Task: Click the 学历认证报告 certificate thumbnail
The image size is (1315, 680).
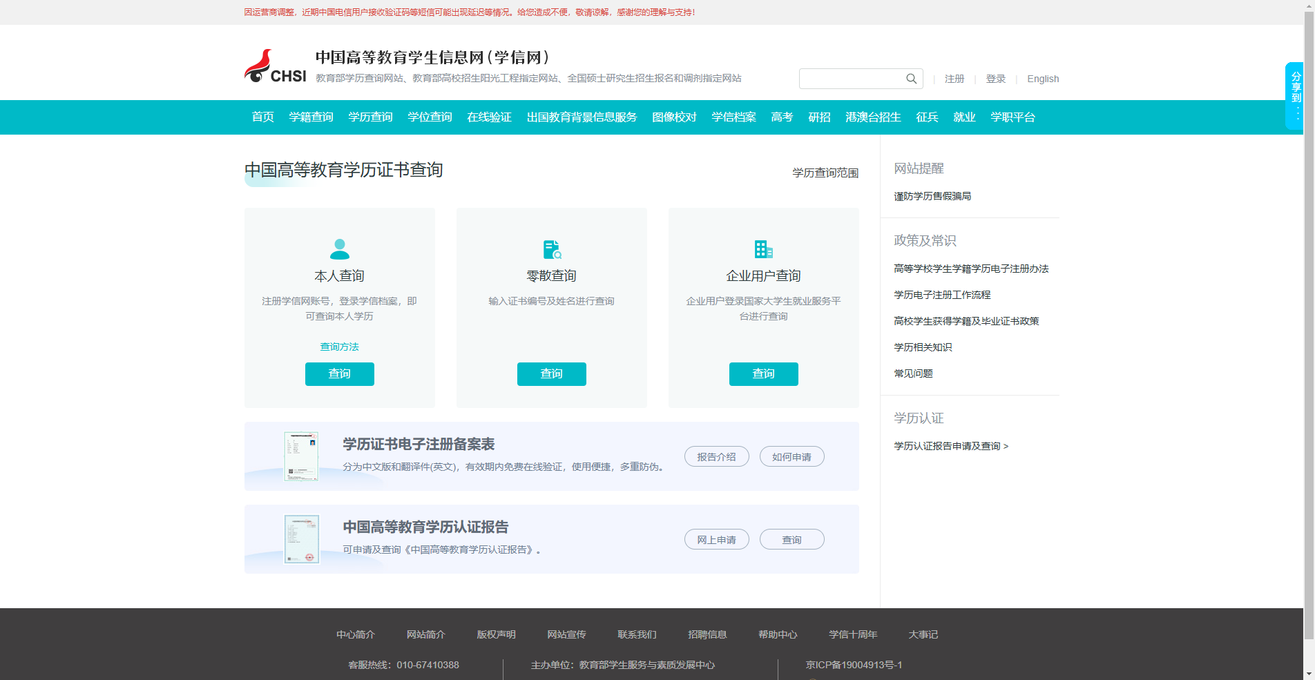Action: (302, 539)
